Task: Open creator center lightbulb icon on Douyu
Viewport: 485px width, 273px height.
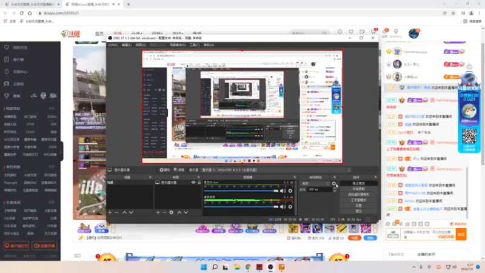Action: 396,32
